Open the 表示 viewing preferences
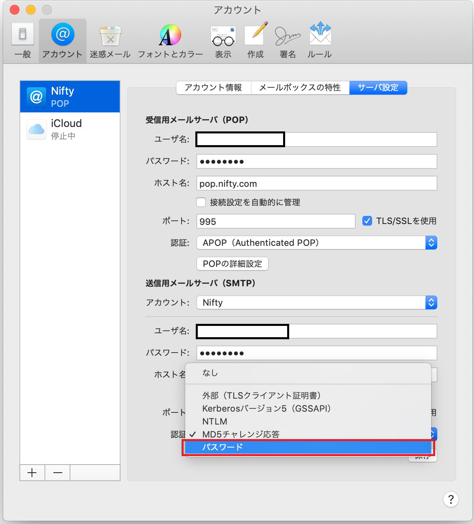The width and height of the screenshot is (474, 524). click(x=223, y=41)
